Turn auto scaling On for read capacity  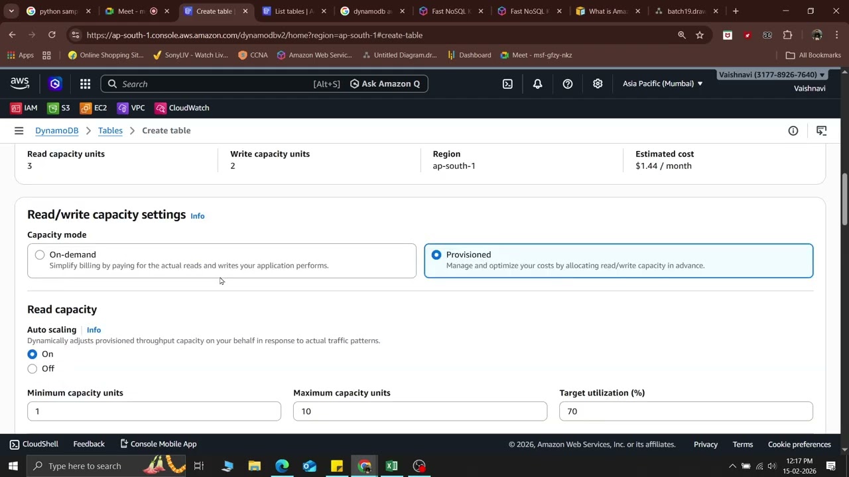[33, 354]
